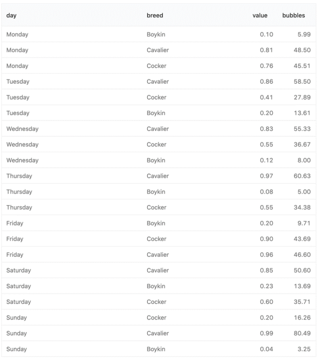The height and width of the screenshot is (358, 318).
Task: Click the 'day' column header
Action: point(11,15)
